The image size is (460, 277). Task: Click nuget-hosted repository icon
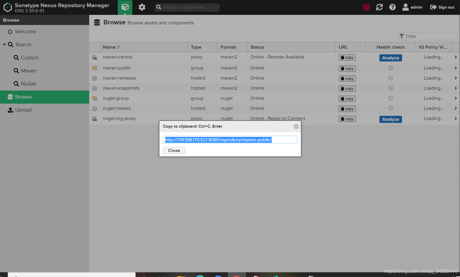pos(95,109)
